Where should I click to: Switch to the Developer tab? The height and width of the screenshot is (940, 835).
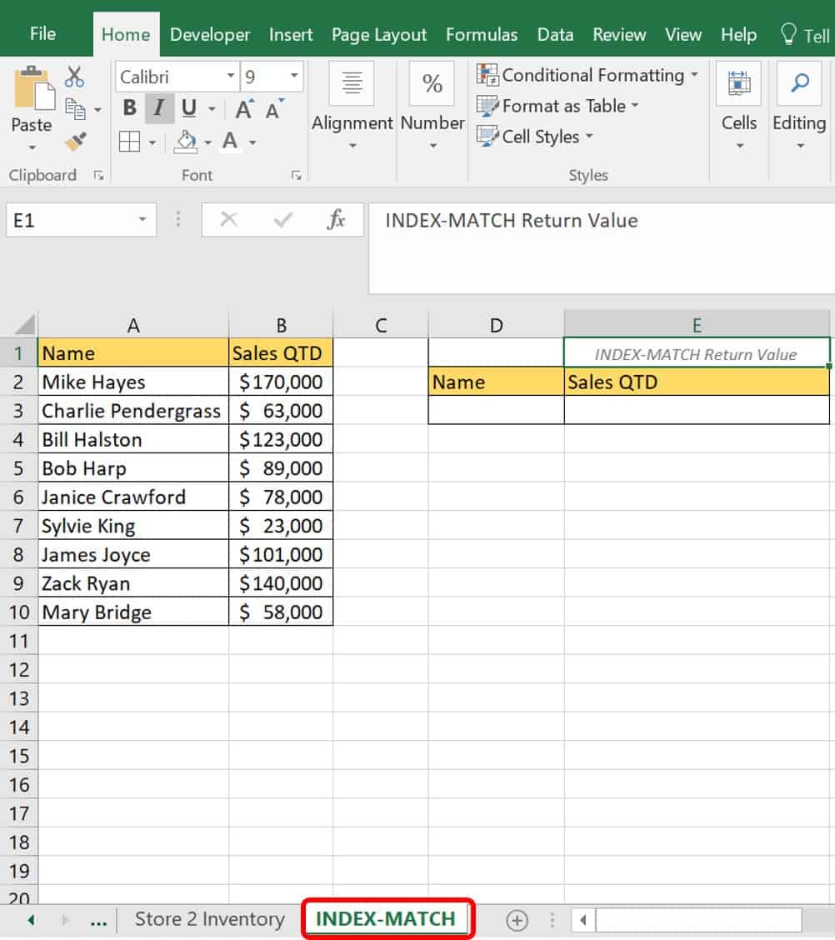tap(210, 35)
